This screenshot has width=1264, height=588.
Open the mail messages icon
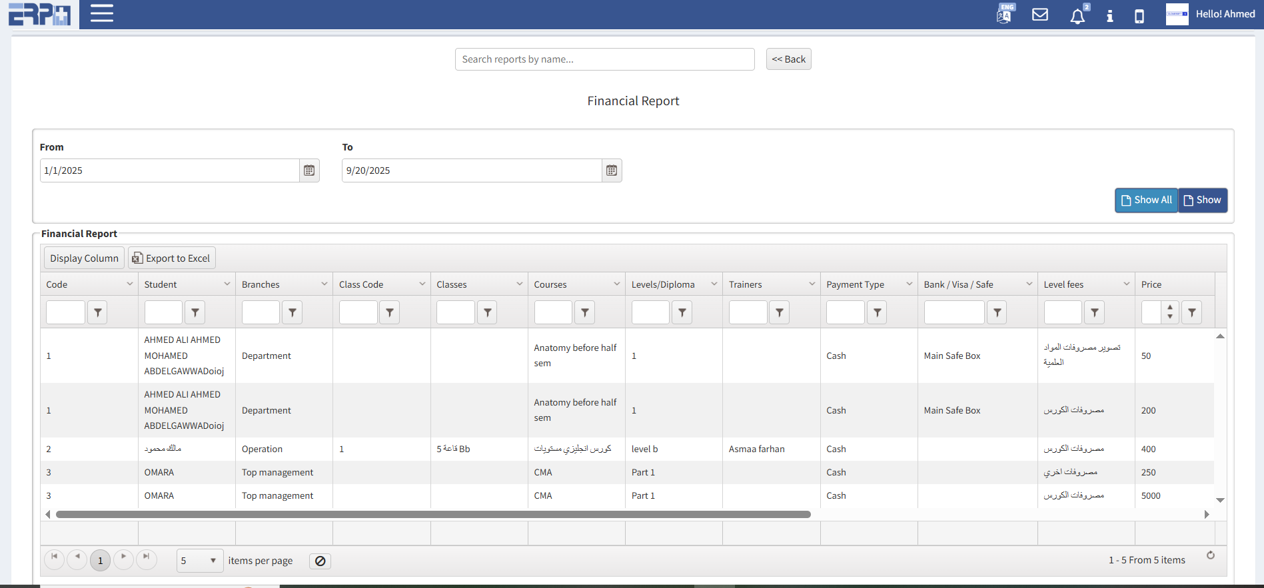tap(1039, 15)
